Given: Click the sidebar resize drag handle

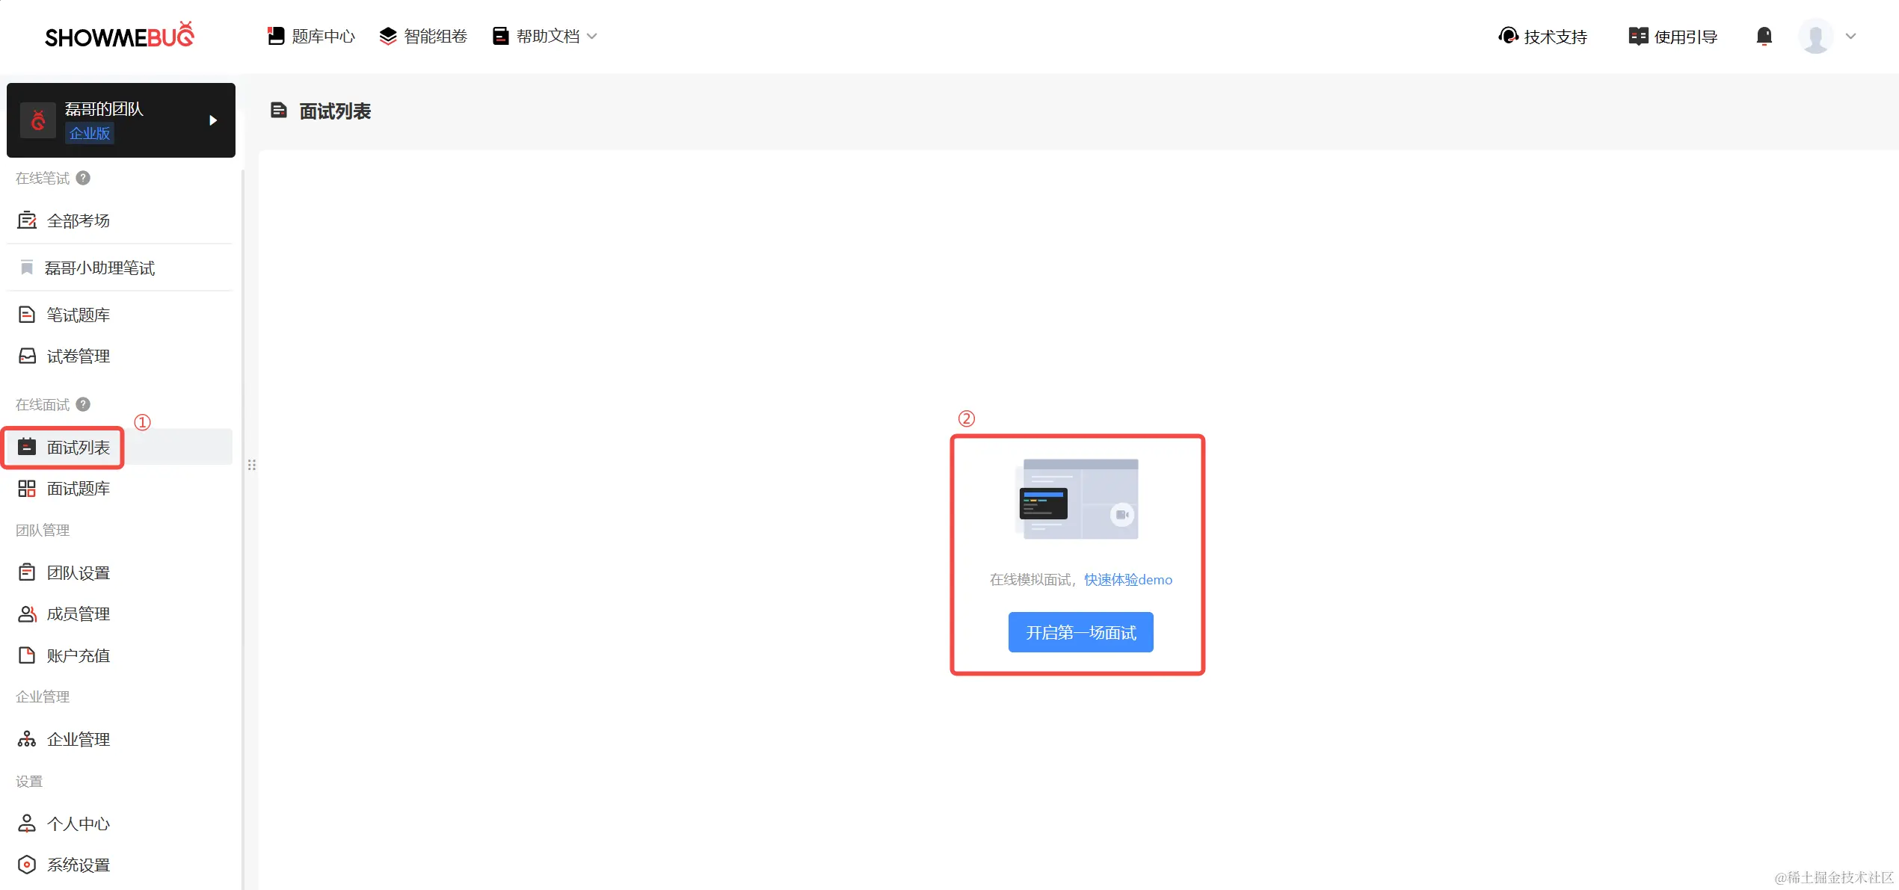Looking at the screenshot, I should point(252,465).
